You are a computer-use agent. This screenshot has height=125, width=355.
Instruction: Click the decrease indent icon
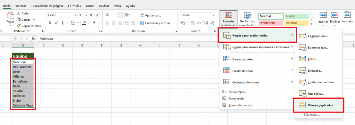127,23
